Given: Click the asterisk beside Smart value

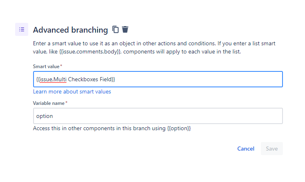Looking at the screenshot, I should [61, 66].
